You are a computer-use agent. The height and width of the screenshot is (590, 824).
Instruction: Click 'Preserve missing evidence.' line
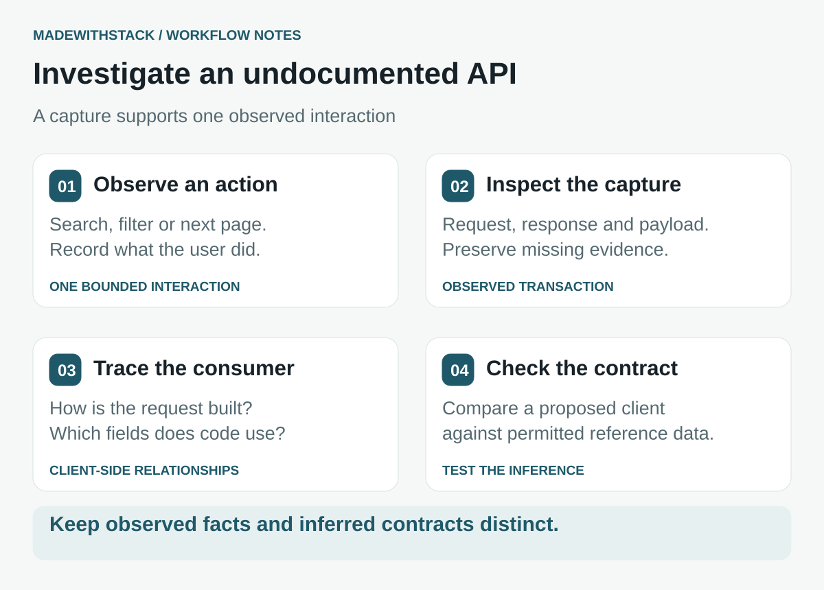point(556,250)
